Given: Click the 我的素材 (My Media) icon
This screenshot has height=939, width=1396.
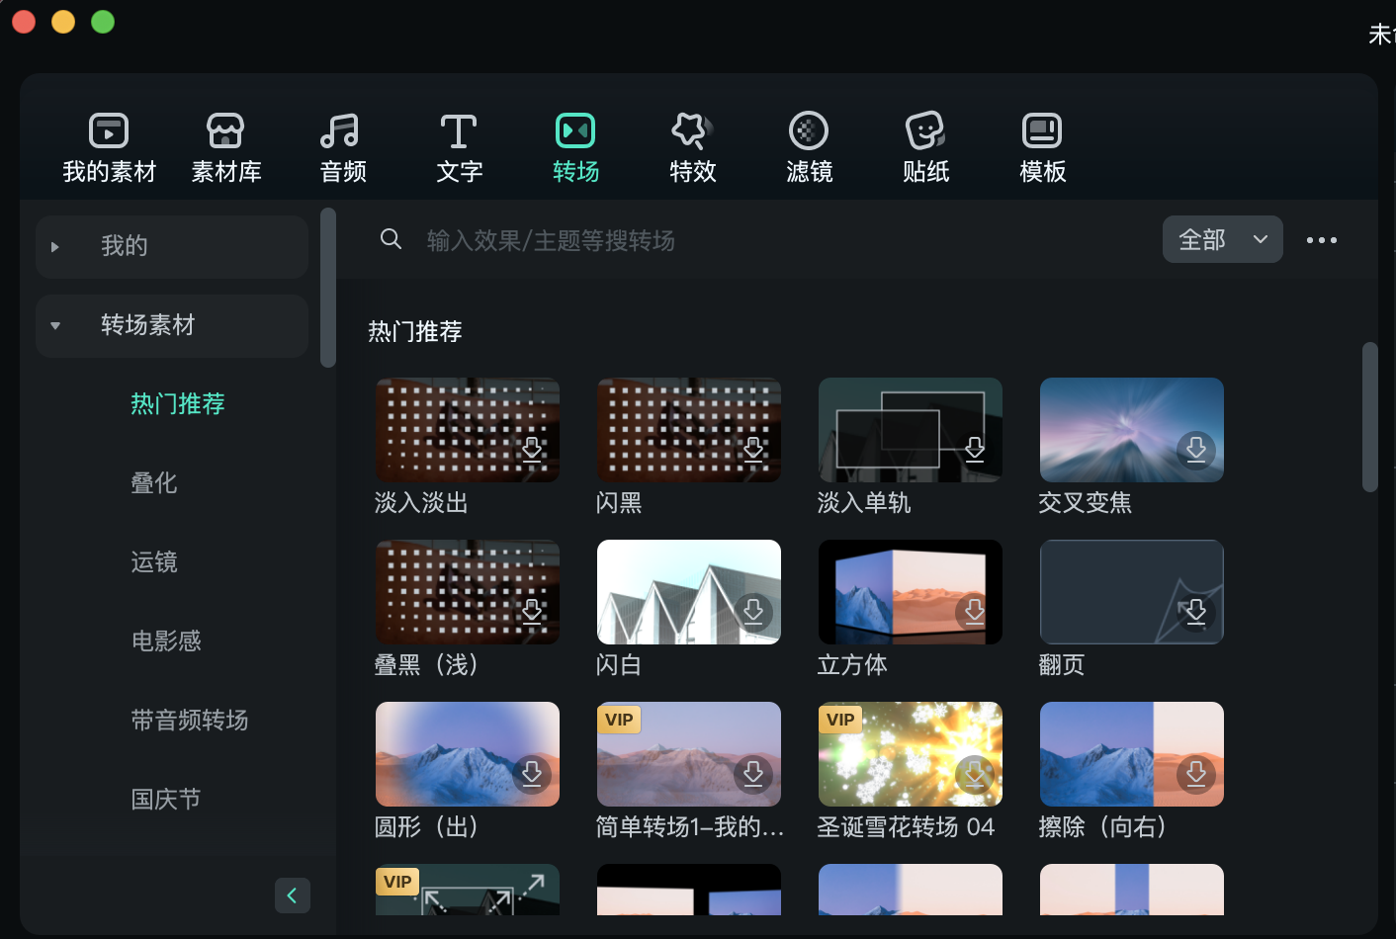Looking at the screenshot, I should (x=108, y=146).
